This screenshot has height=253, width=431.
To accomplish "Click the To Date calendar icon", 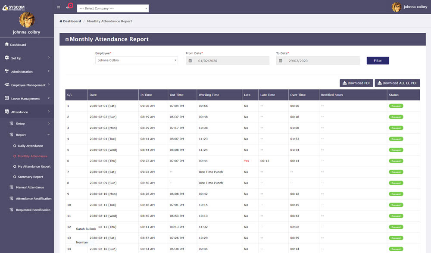I will click(281, 61).
